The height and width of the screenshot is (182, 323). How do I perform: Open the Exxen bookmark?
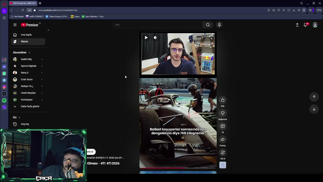click(x=75, y=16)
